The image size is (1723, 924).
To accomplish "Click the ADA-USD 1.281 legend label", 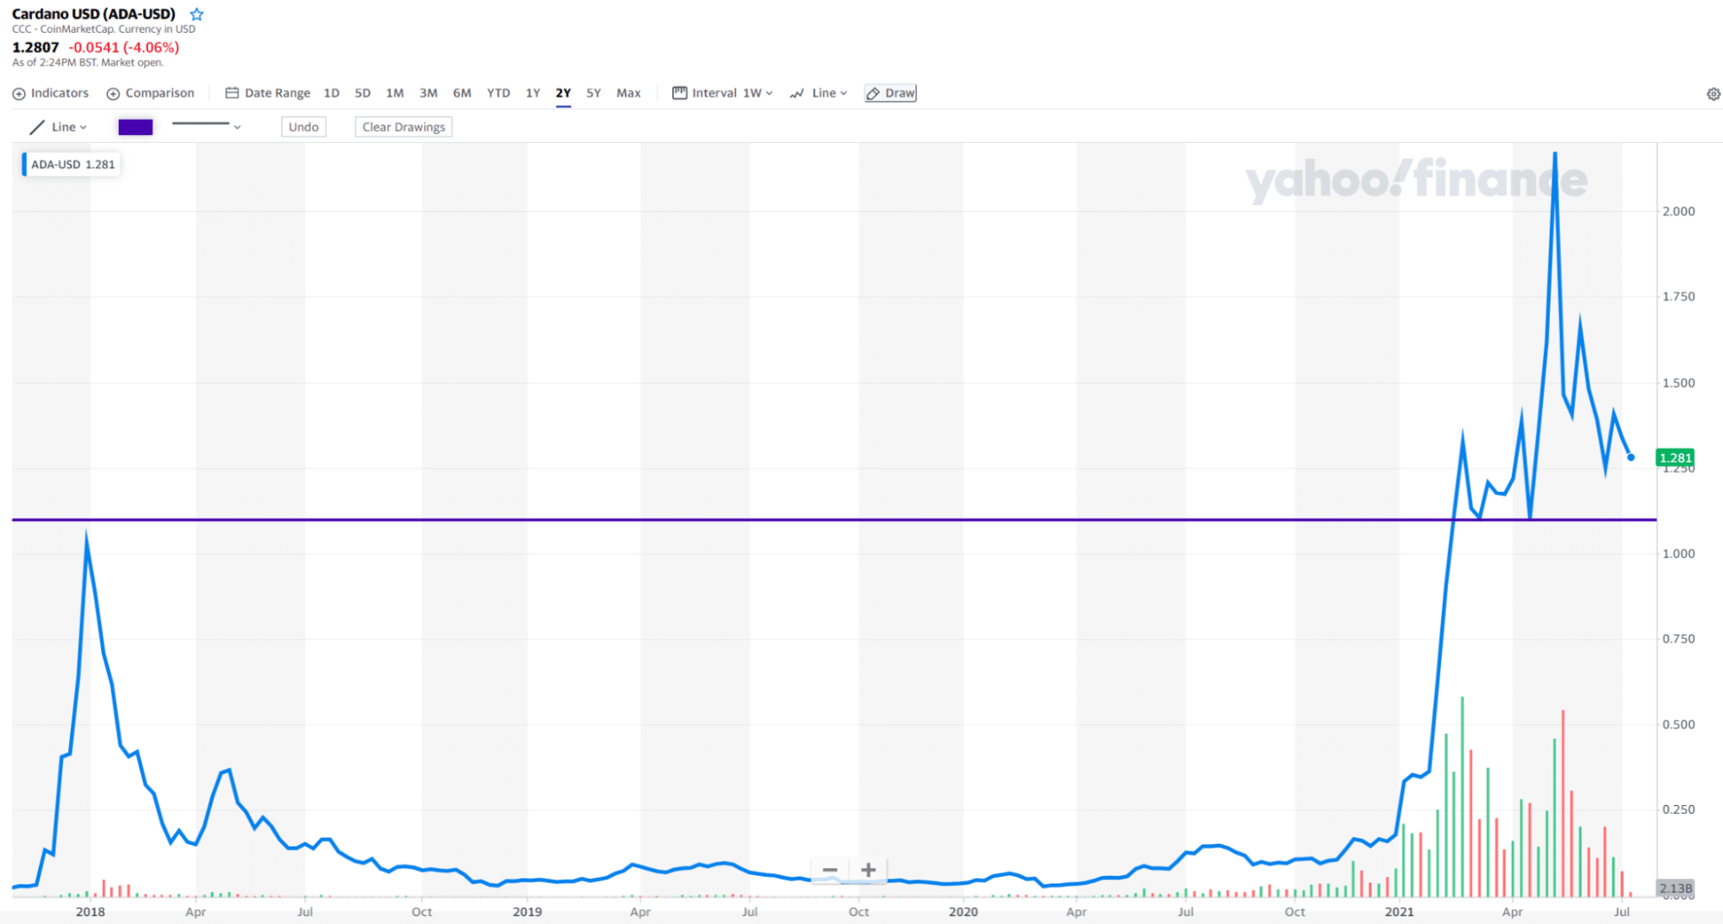I will click(x=72, y=164).
